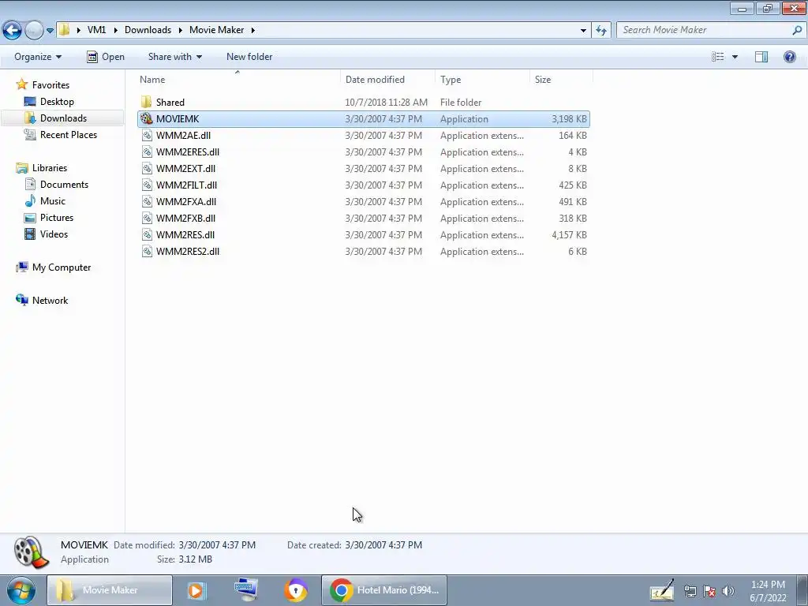Select Movie Maker in the address breadcrumb
This screenshot has width=808, height=606.
pyautogui.click(x=216, y=30)
